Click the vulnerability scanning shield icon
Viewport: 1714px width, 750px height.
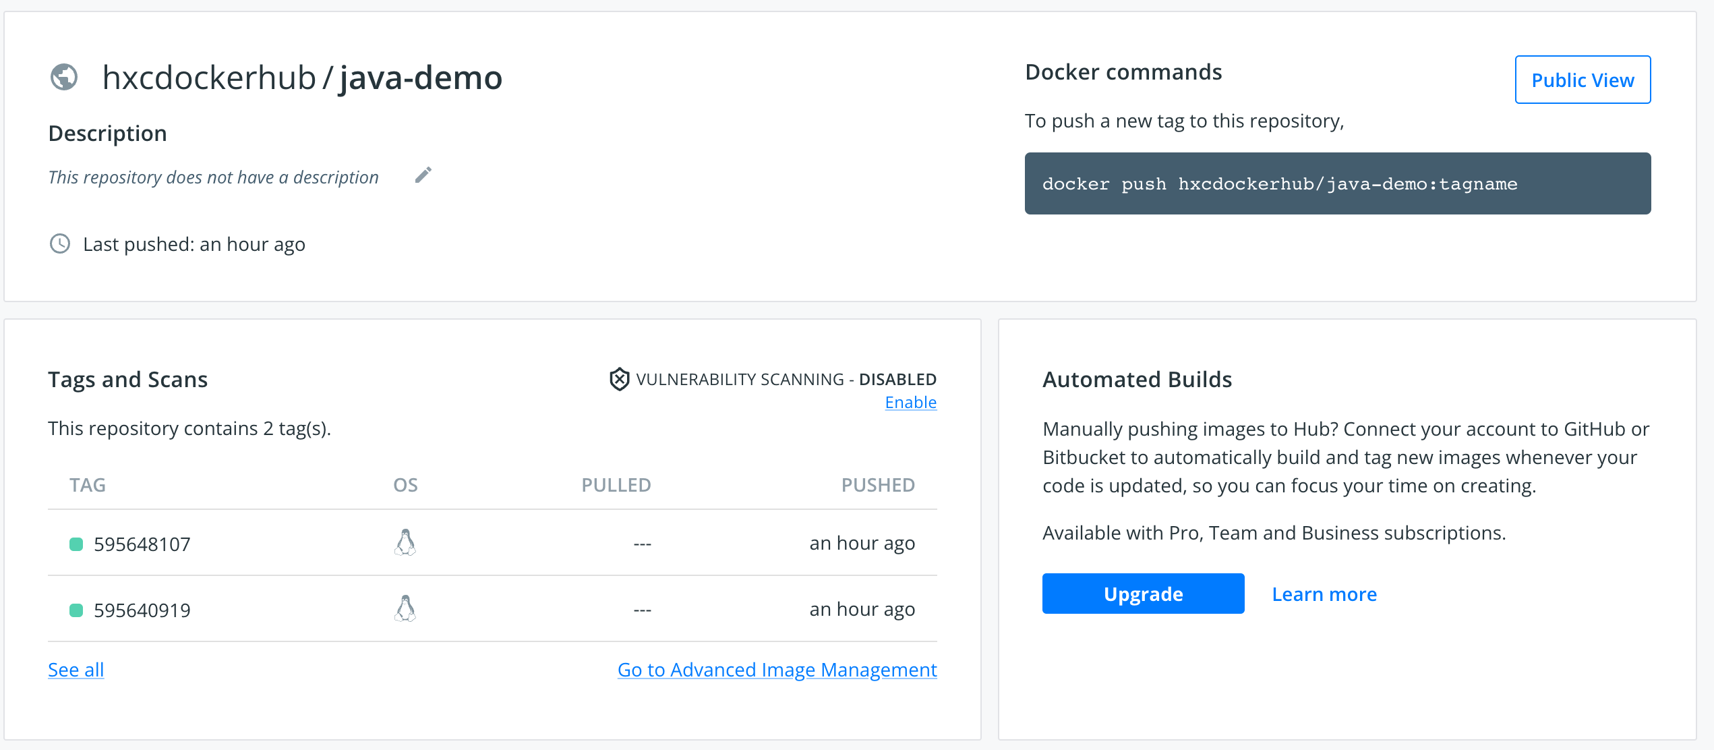click(619, 379)
